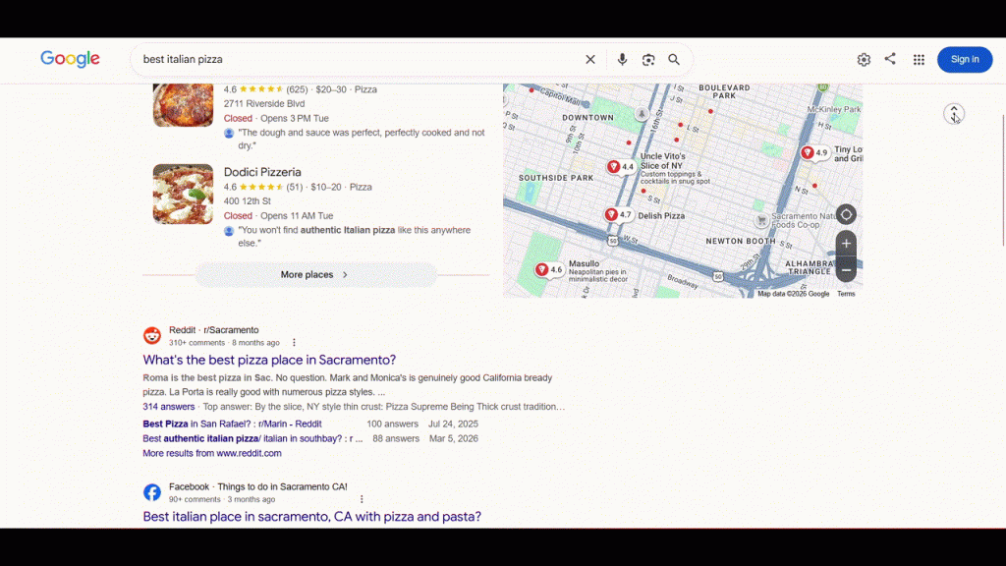The image size is (1006, 566).
Task: Click the 'Delish Pizza' map label
Action: tap(661, 215)
